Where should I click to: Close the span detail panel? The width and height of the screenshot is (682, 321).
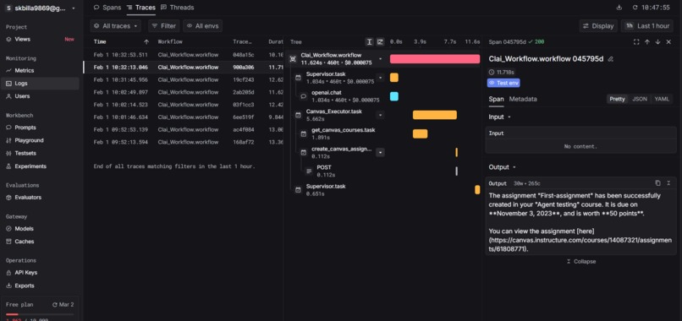point(668,41)
